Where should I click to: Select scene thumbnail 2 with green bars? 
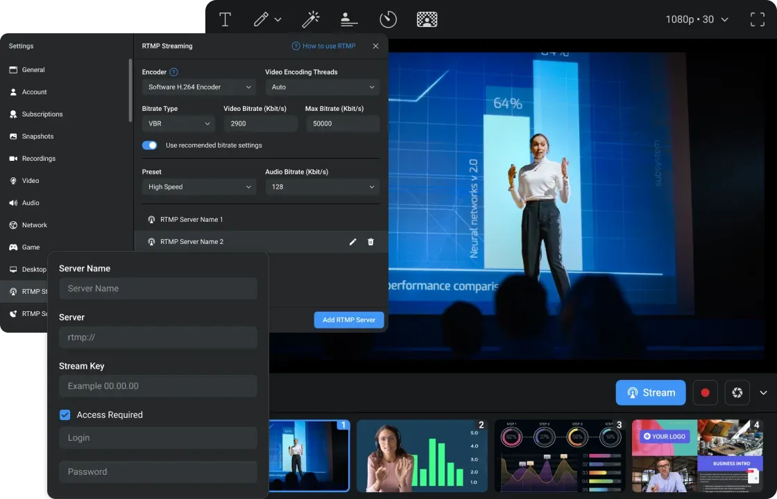(422, 456)
